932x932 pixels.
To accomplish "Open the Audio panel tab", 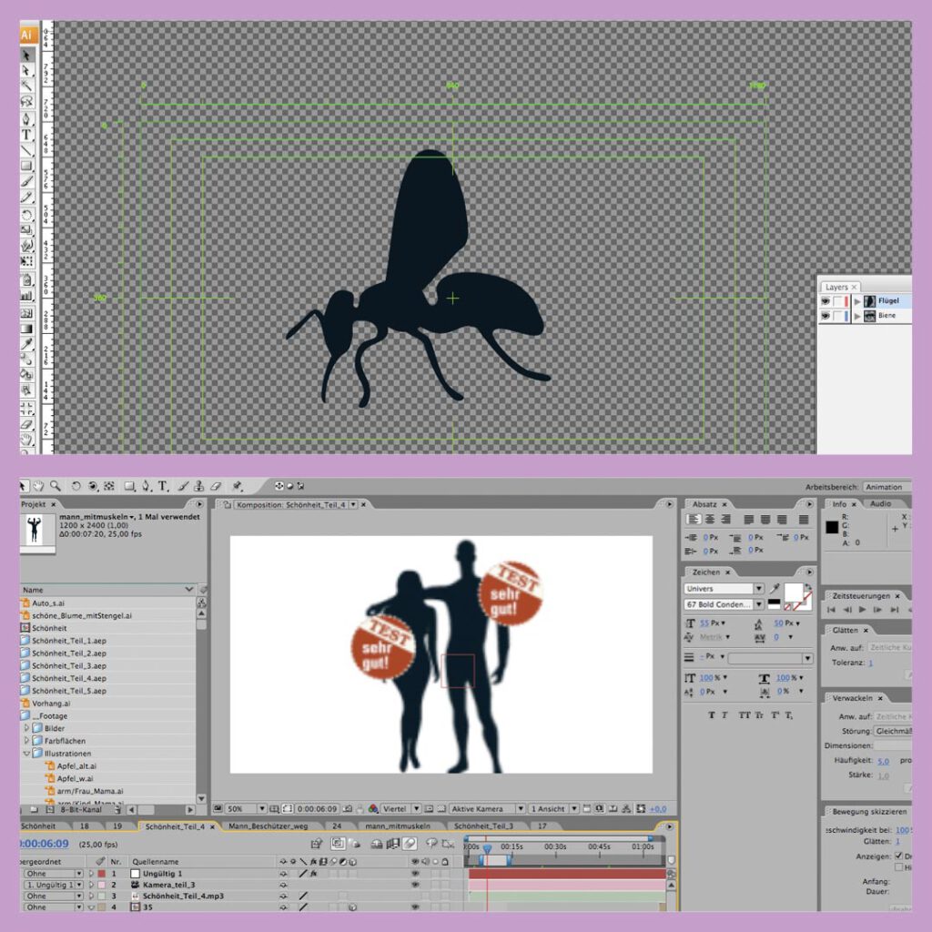I will [x=880, y=503].
